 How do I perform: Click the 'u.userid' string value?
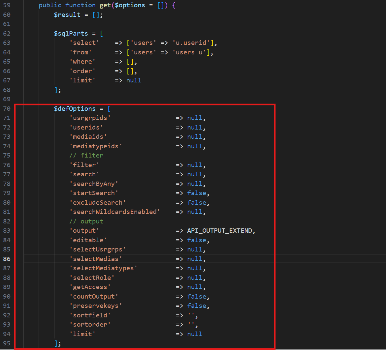click(x=191, y=43)
